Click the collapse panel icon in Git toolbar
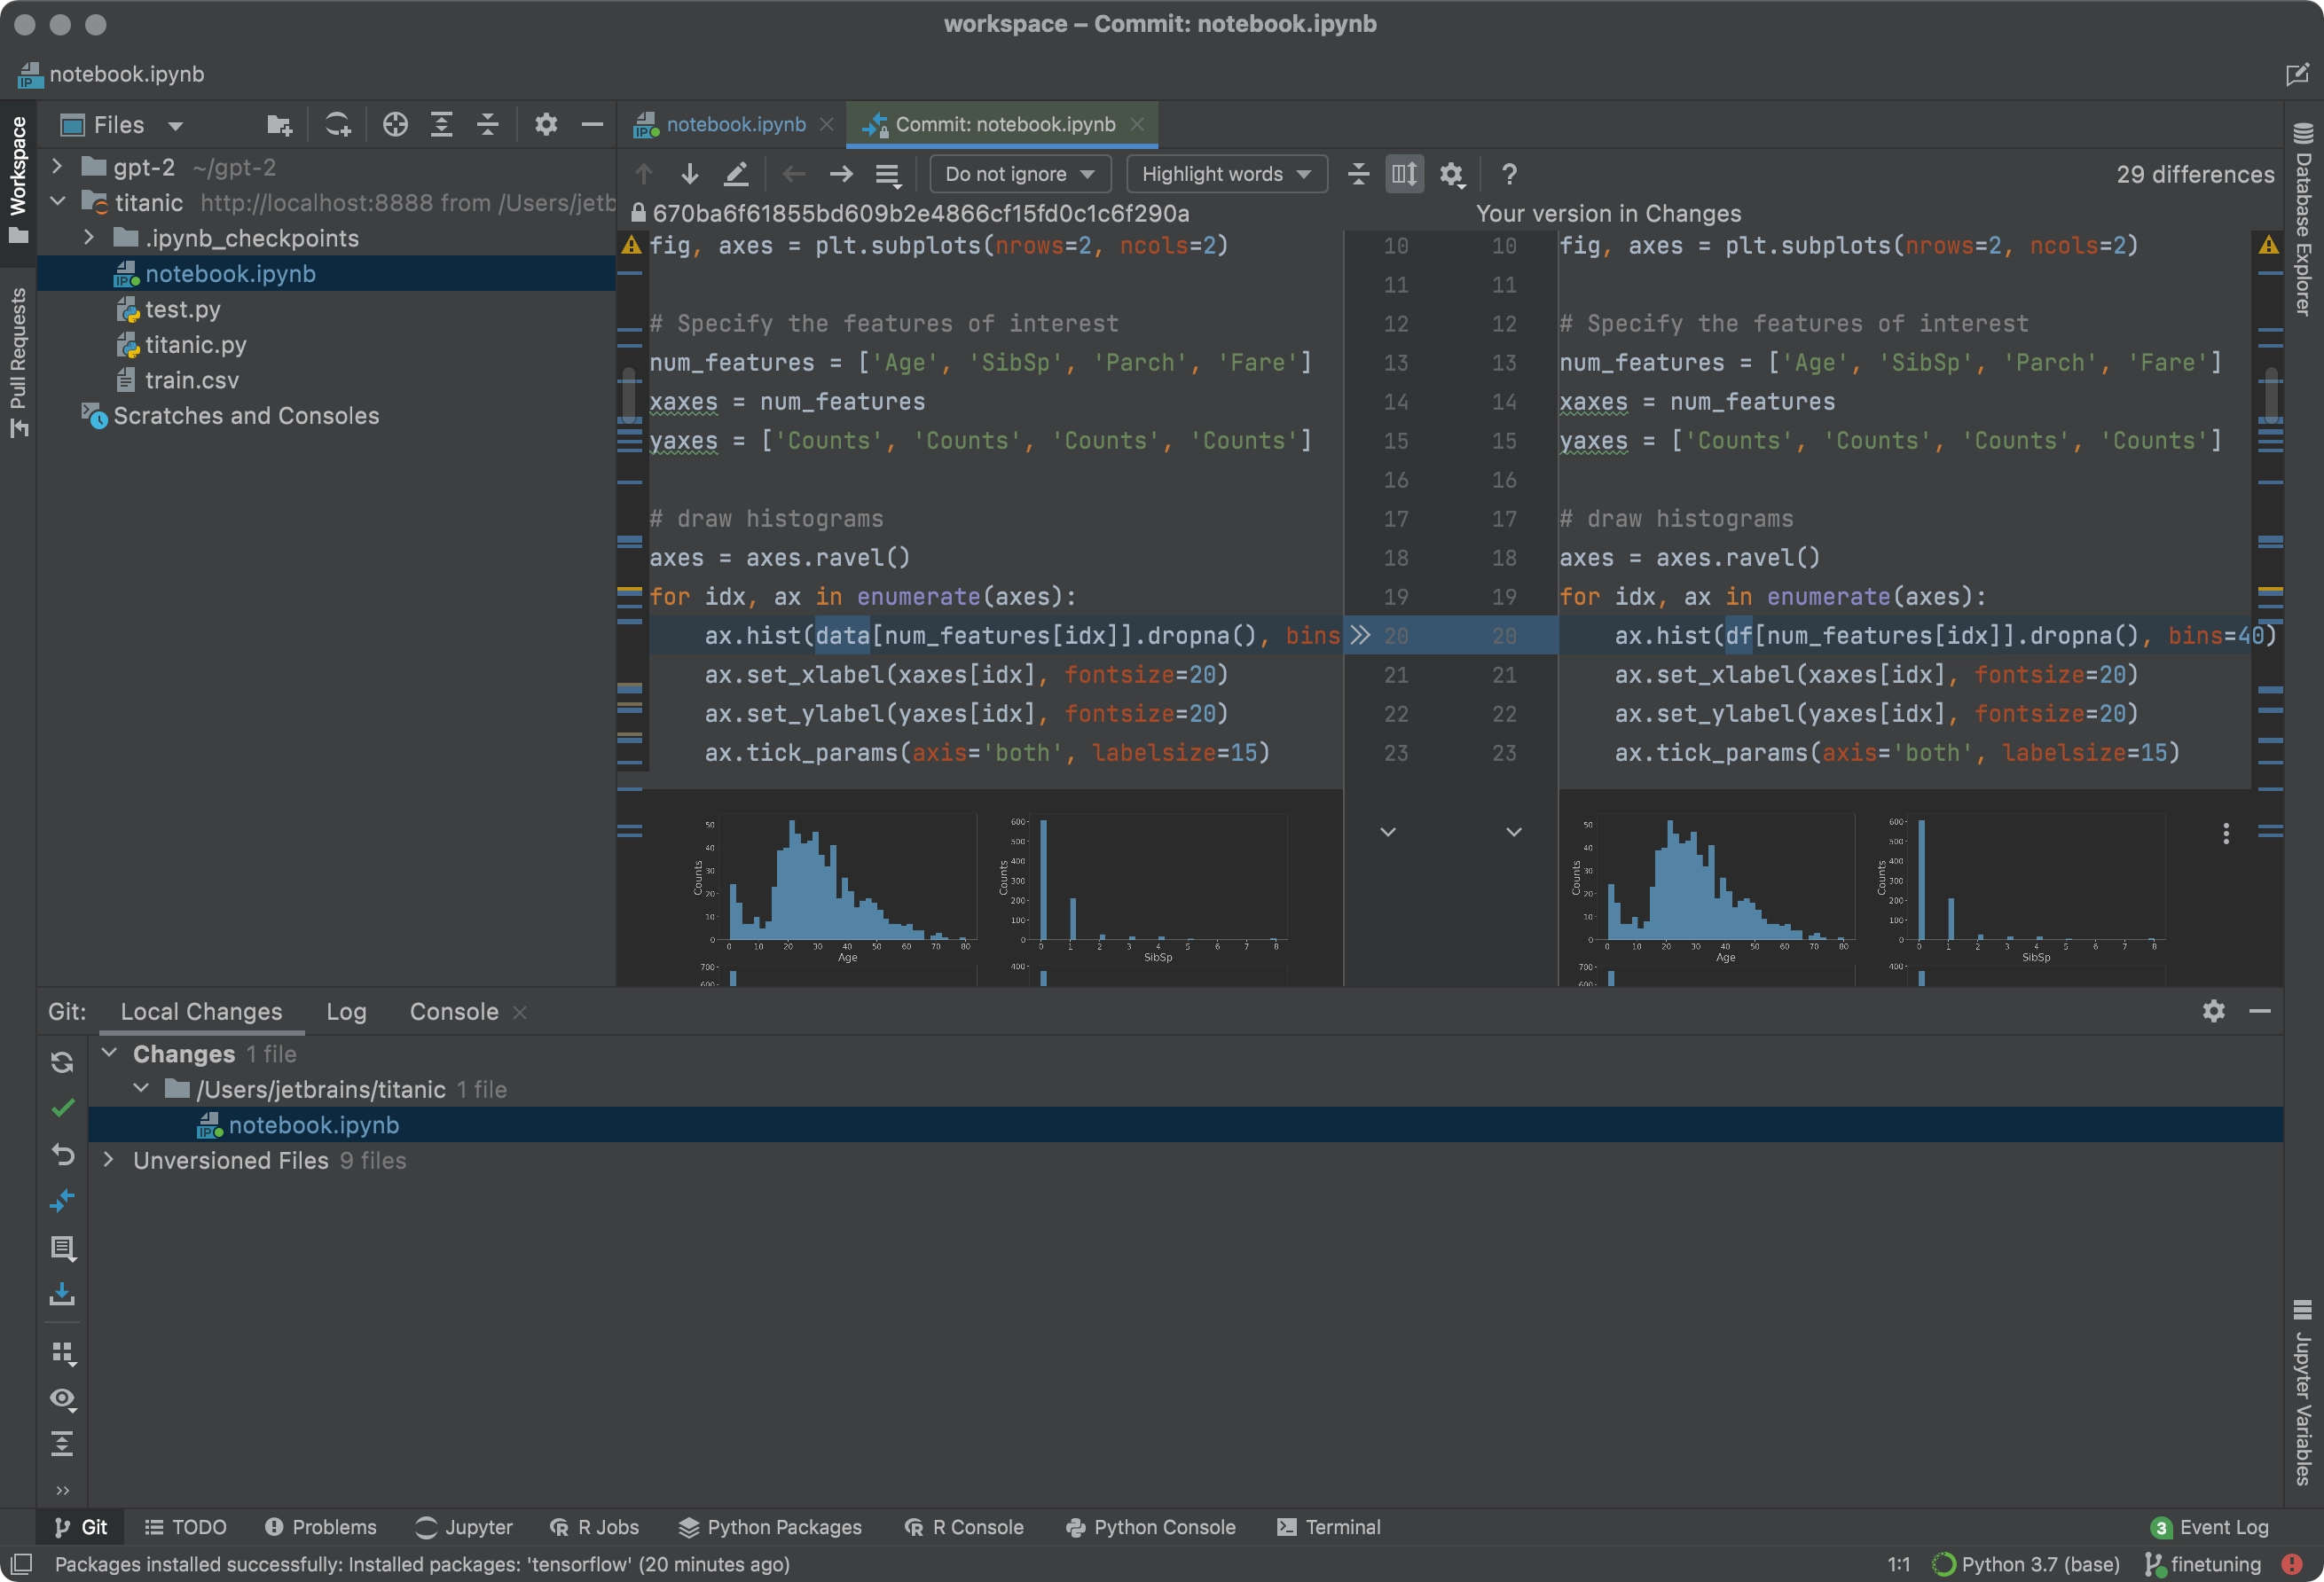This screenshot has height=1582, width=2324. 2260,1012
